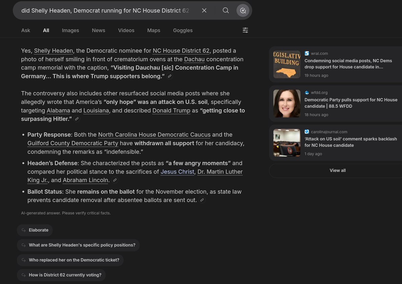Image resolution: width=402 pixels, height=284 pixels.
Task: Click the Louisiana entity link
Action: click(96, 111)
